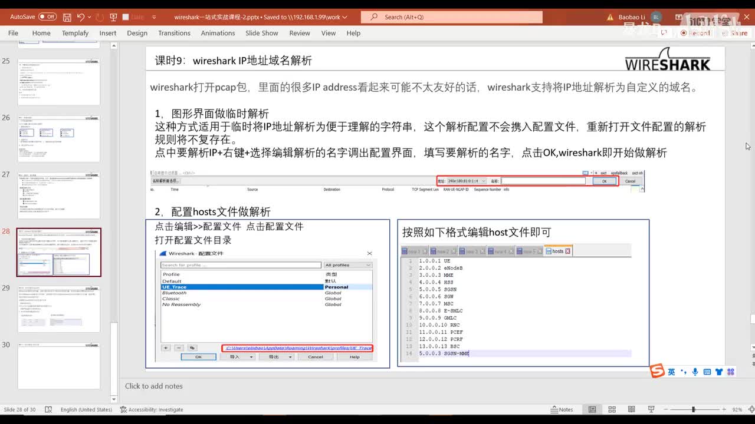Open Sogou soft keyboard icon

[x=707, y=371]
